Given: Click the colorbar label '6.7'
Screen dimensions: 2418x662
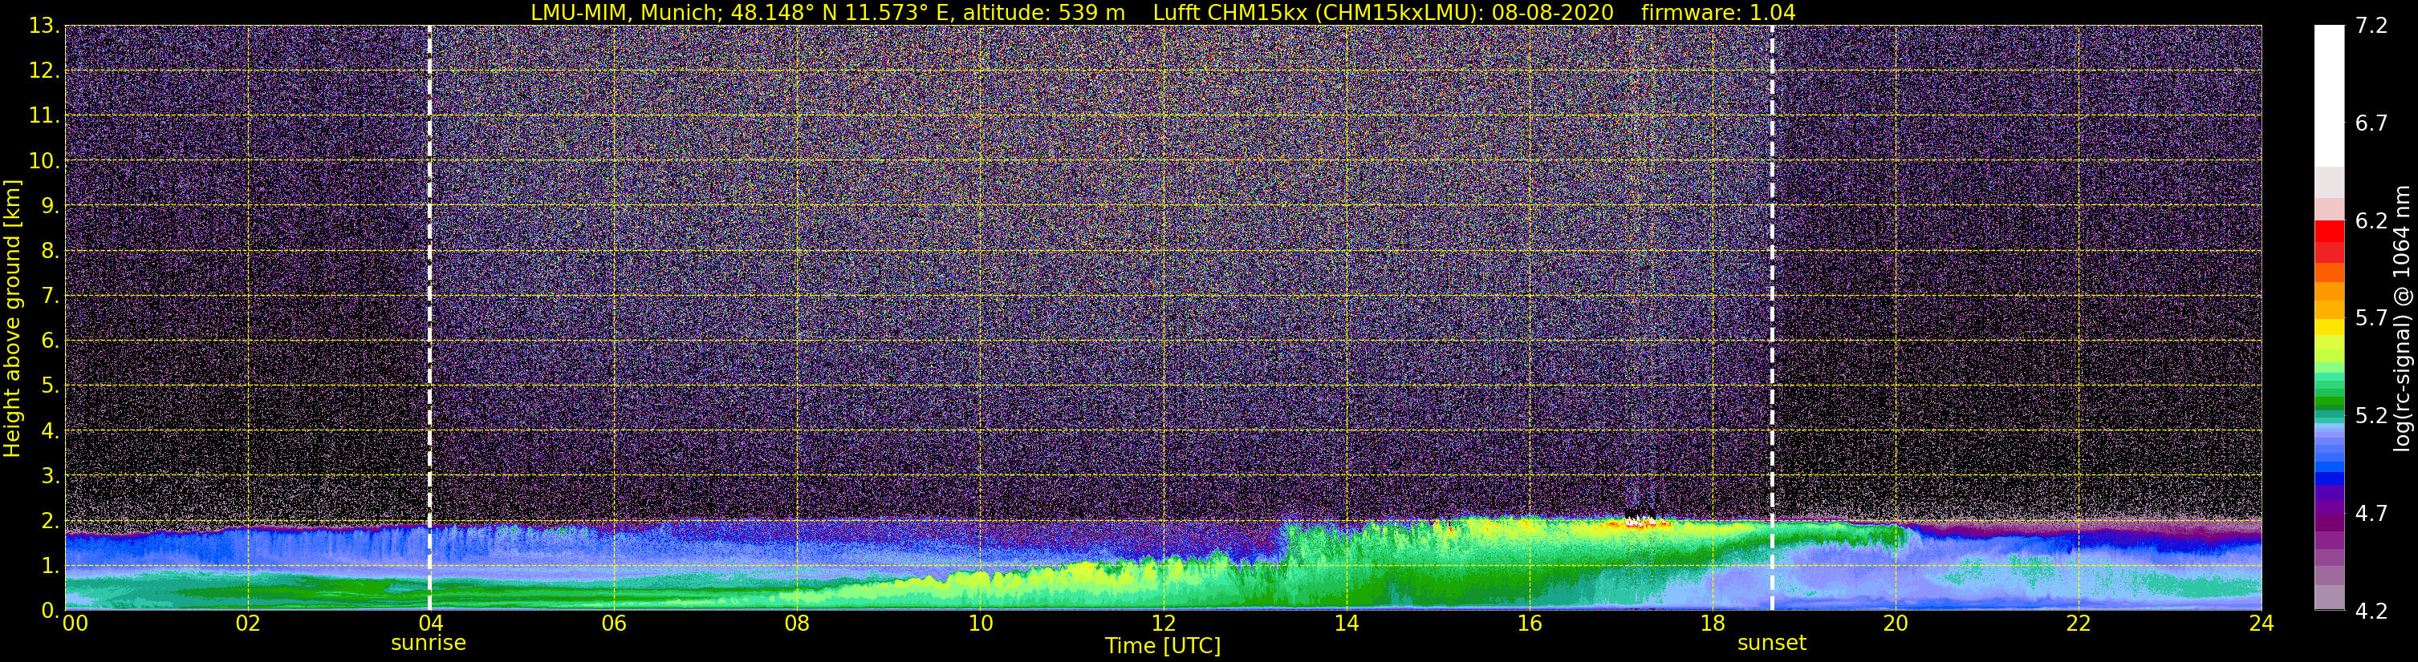Looking at the screenshot, I should tap(2371, 123).
